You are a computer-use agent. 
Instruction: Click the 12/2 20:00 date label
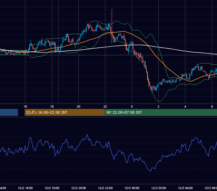pyautogui.click(x=79, y=188)
